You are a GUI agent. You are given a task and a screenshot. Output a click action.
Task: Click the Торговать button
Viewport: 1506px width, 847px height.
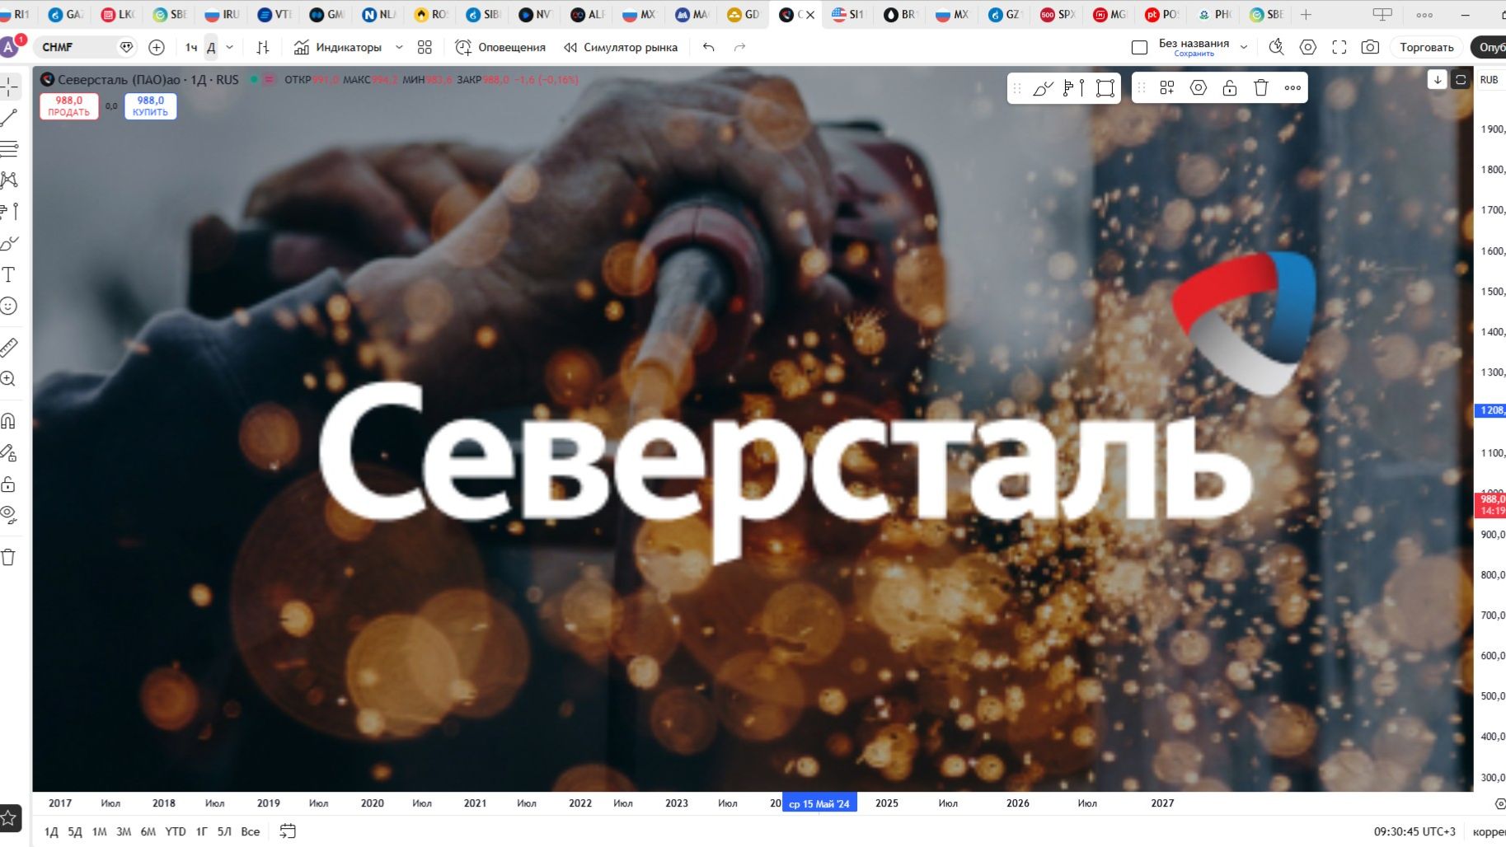click(1425, 47)
